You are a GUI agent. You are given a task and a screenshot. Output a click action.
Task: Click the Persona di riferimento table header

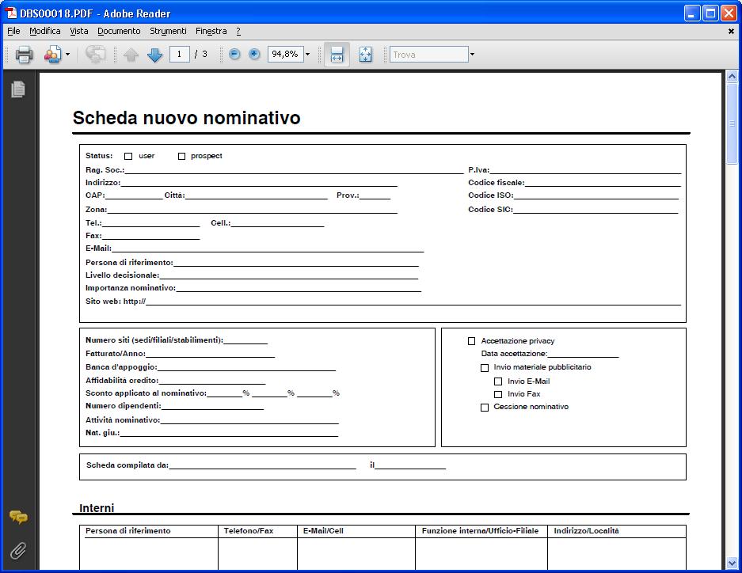[x=127, y=531]
